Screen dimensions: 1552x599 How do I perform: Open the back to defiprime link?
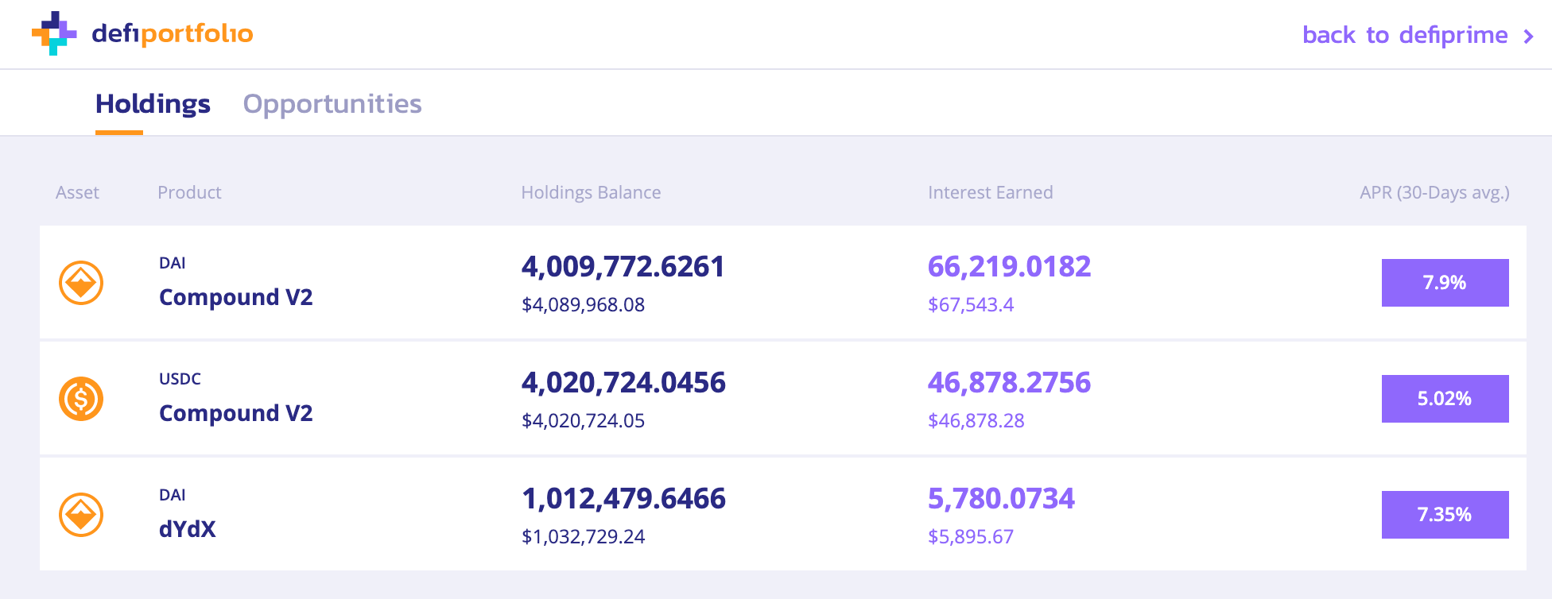tap(1405, 35)
